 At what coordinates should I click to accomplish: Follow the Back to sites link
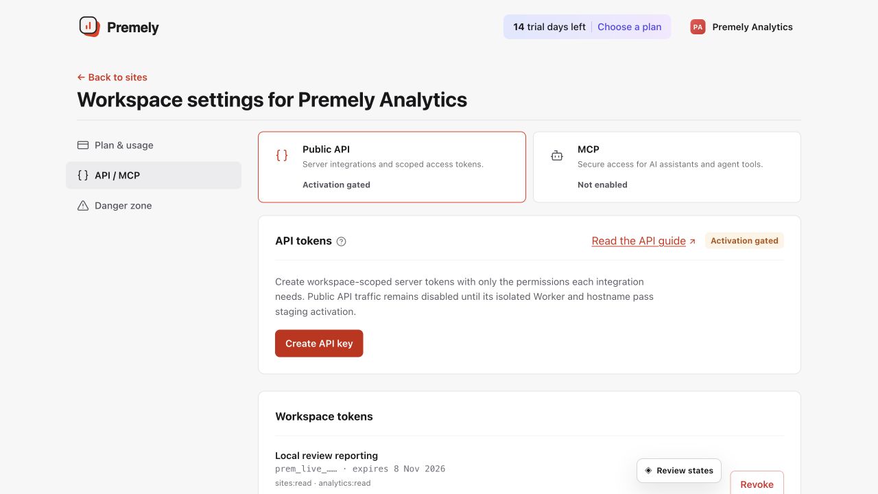click(x=112, y=78)
